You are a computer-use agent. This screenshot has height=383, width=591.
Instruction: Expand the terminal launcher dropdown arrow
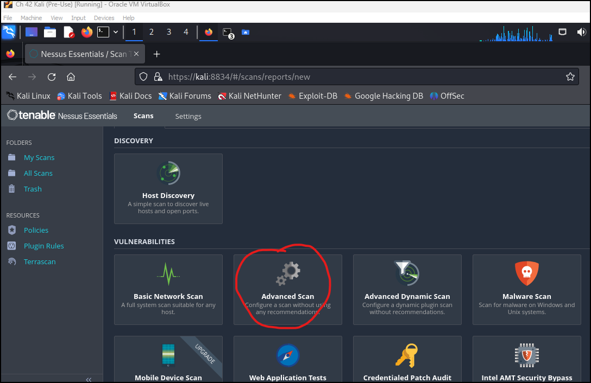click(116, 32)
